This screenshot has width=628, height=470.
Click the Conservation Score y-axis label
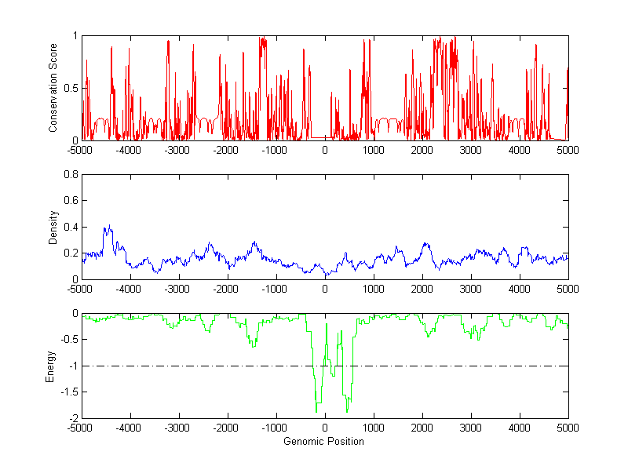pyautogui.click(x=53, y=87)
